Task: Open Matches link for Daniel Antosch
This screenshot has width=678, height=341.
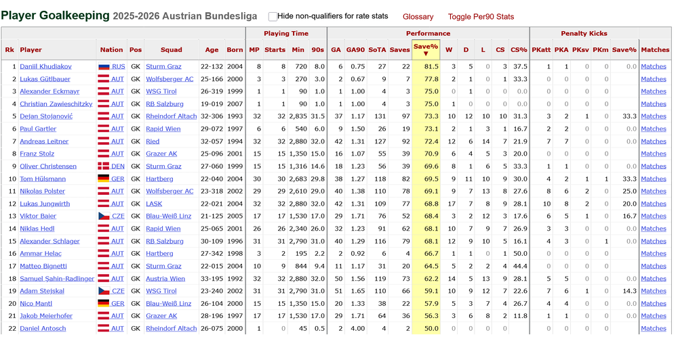Action: [x=654, y=328]
